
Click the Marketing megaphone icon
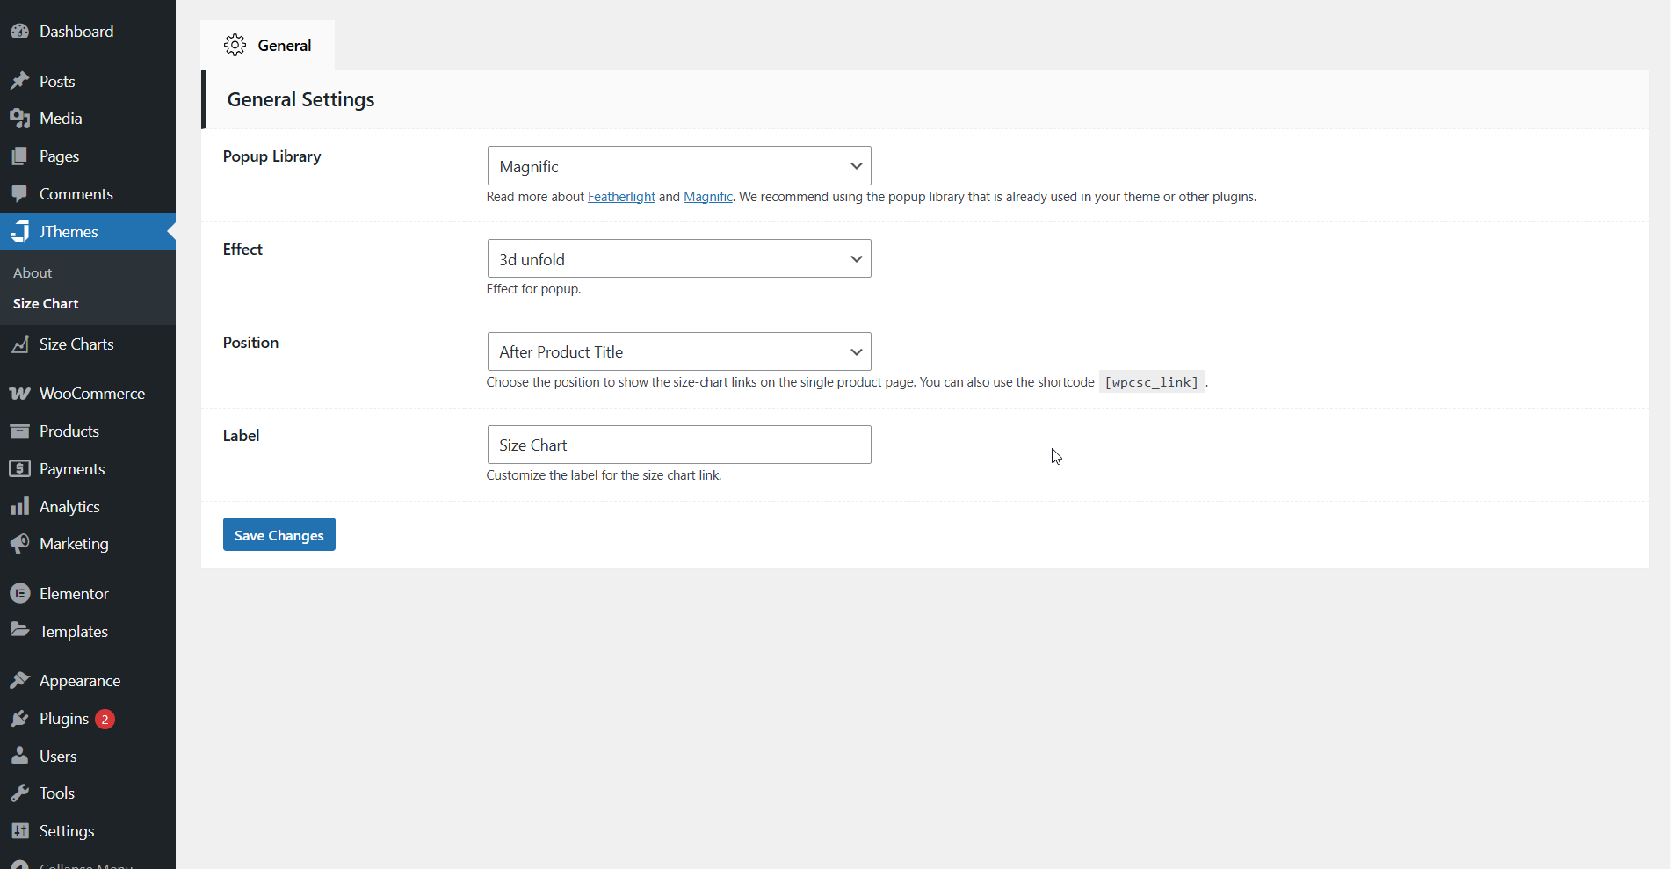coord(19,544)
